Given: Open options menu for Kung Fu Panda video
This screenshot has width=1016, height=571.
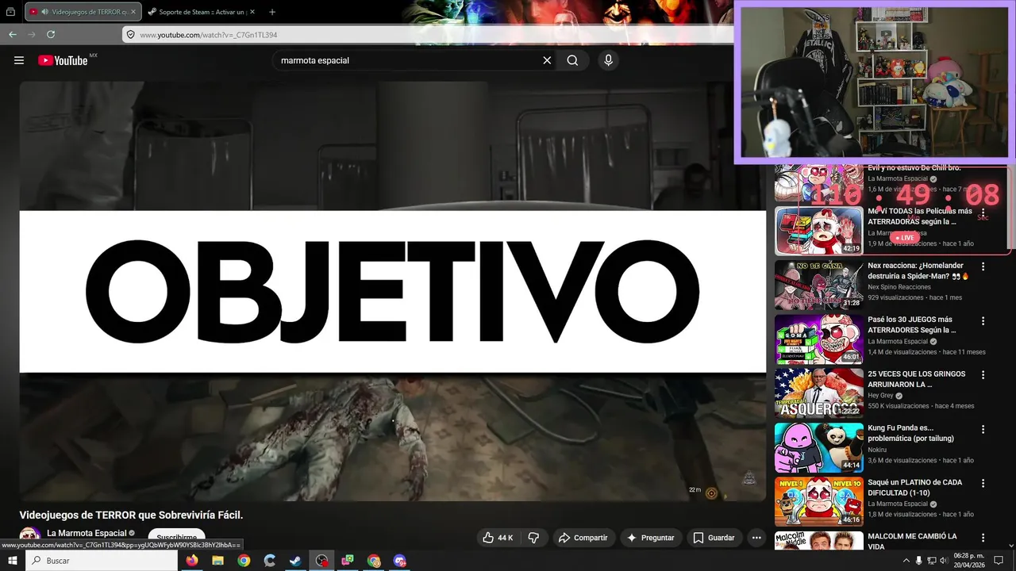Looking at the screenshot, I should 983,429.
